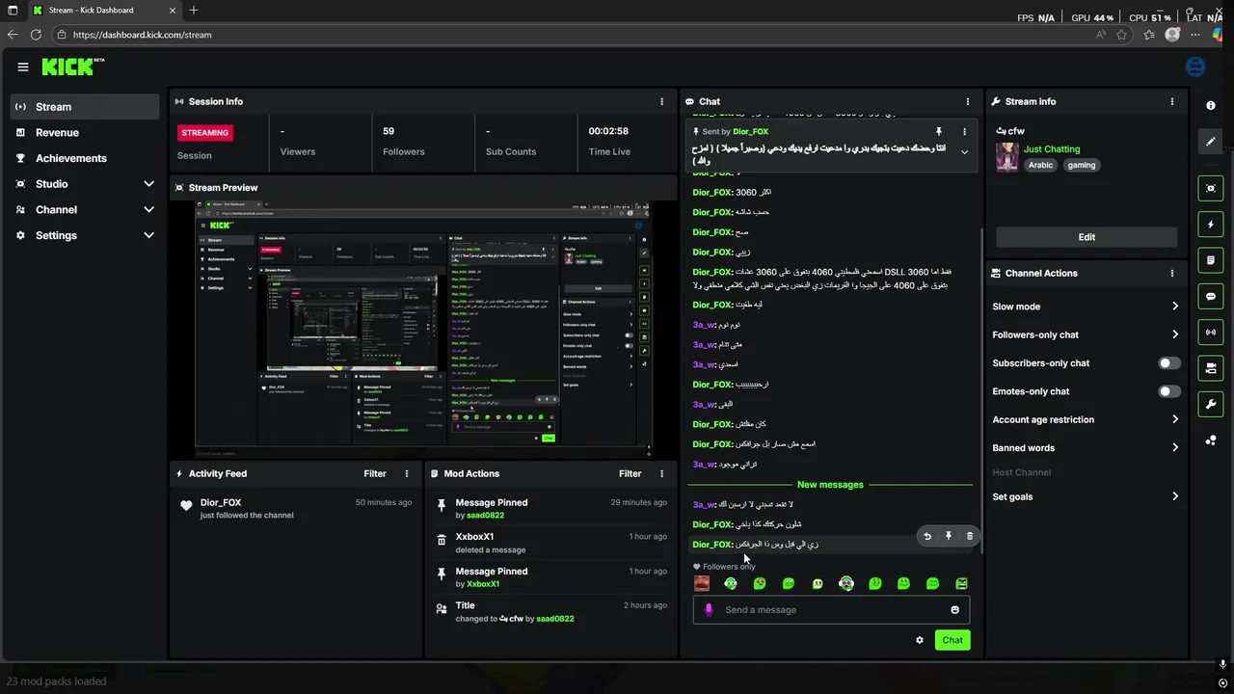Click the broadcast signal icon in right sidebar
The width and height of the screenshot is (1234, 694).
[1211, 333]
